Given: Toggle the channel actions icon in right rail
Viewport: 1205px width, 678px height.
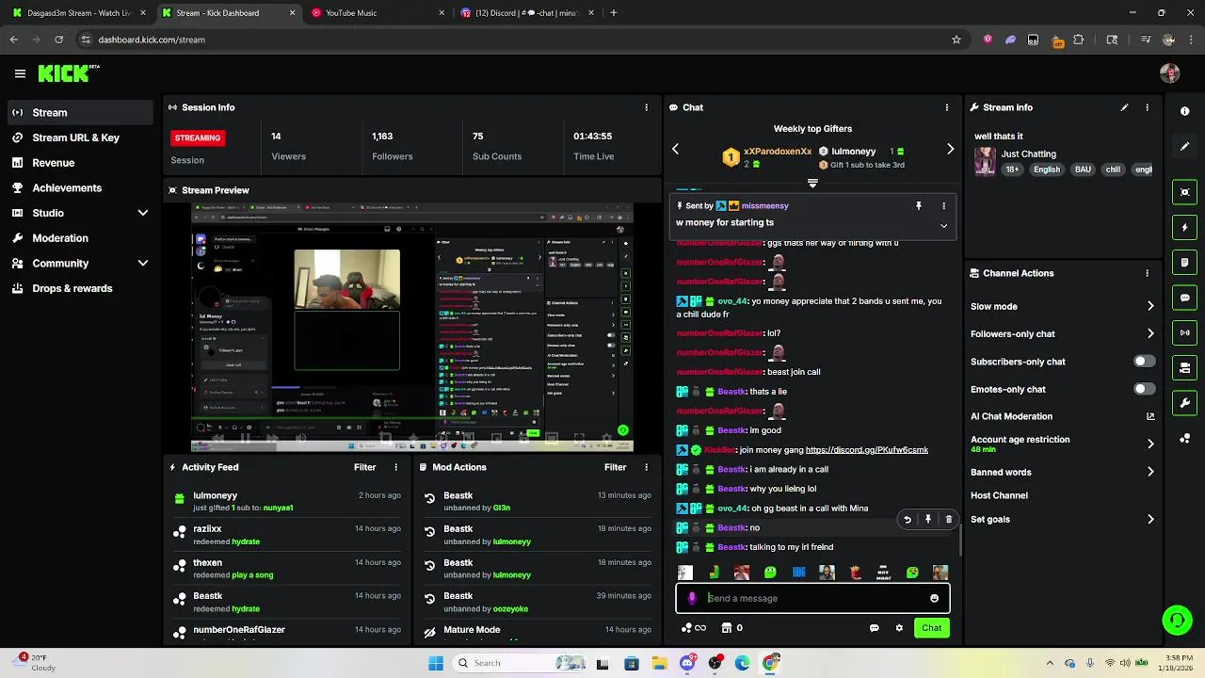Looking at the screenshot, I should (1184, 368).
